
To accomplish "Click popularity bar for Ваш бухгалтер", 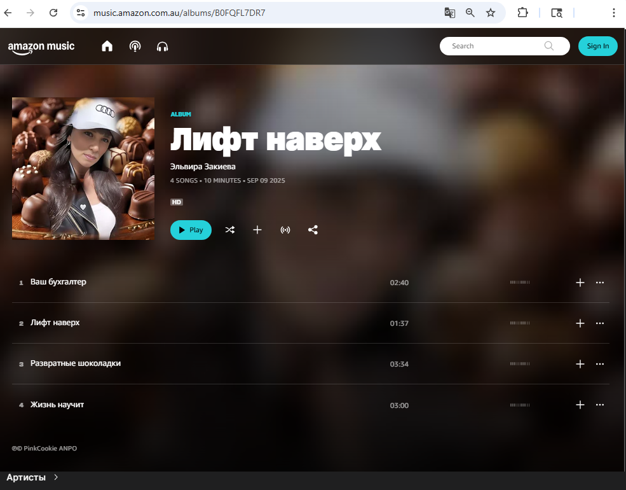I will point(520,282).
